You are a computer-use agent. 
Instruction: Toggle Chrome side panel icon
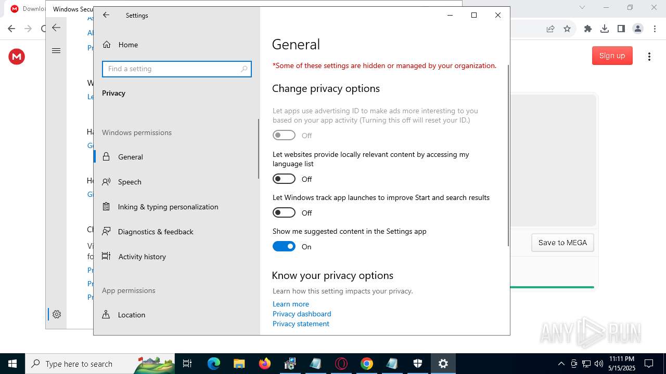click(621, 29)
